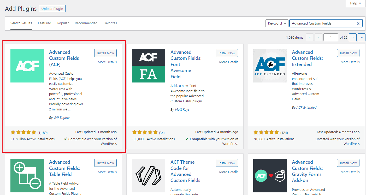
Task: Open More Details for ACF Extended
Action: (x=350, y=62)
